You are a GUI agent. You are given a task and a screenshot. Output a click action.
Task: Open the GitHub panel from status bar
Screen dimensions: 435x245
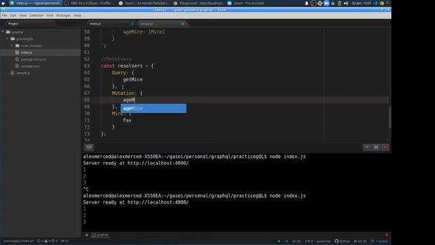(x=342, y=242)
